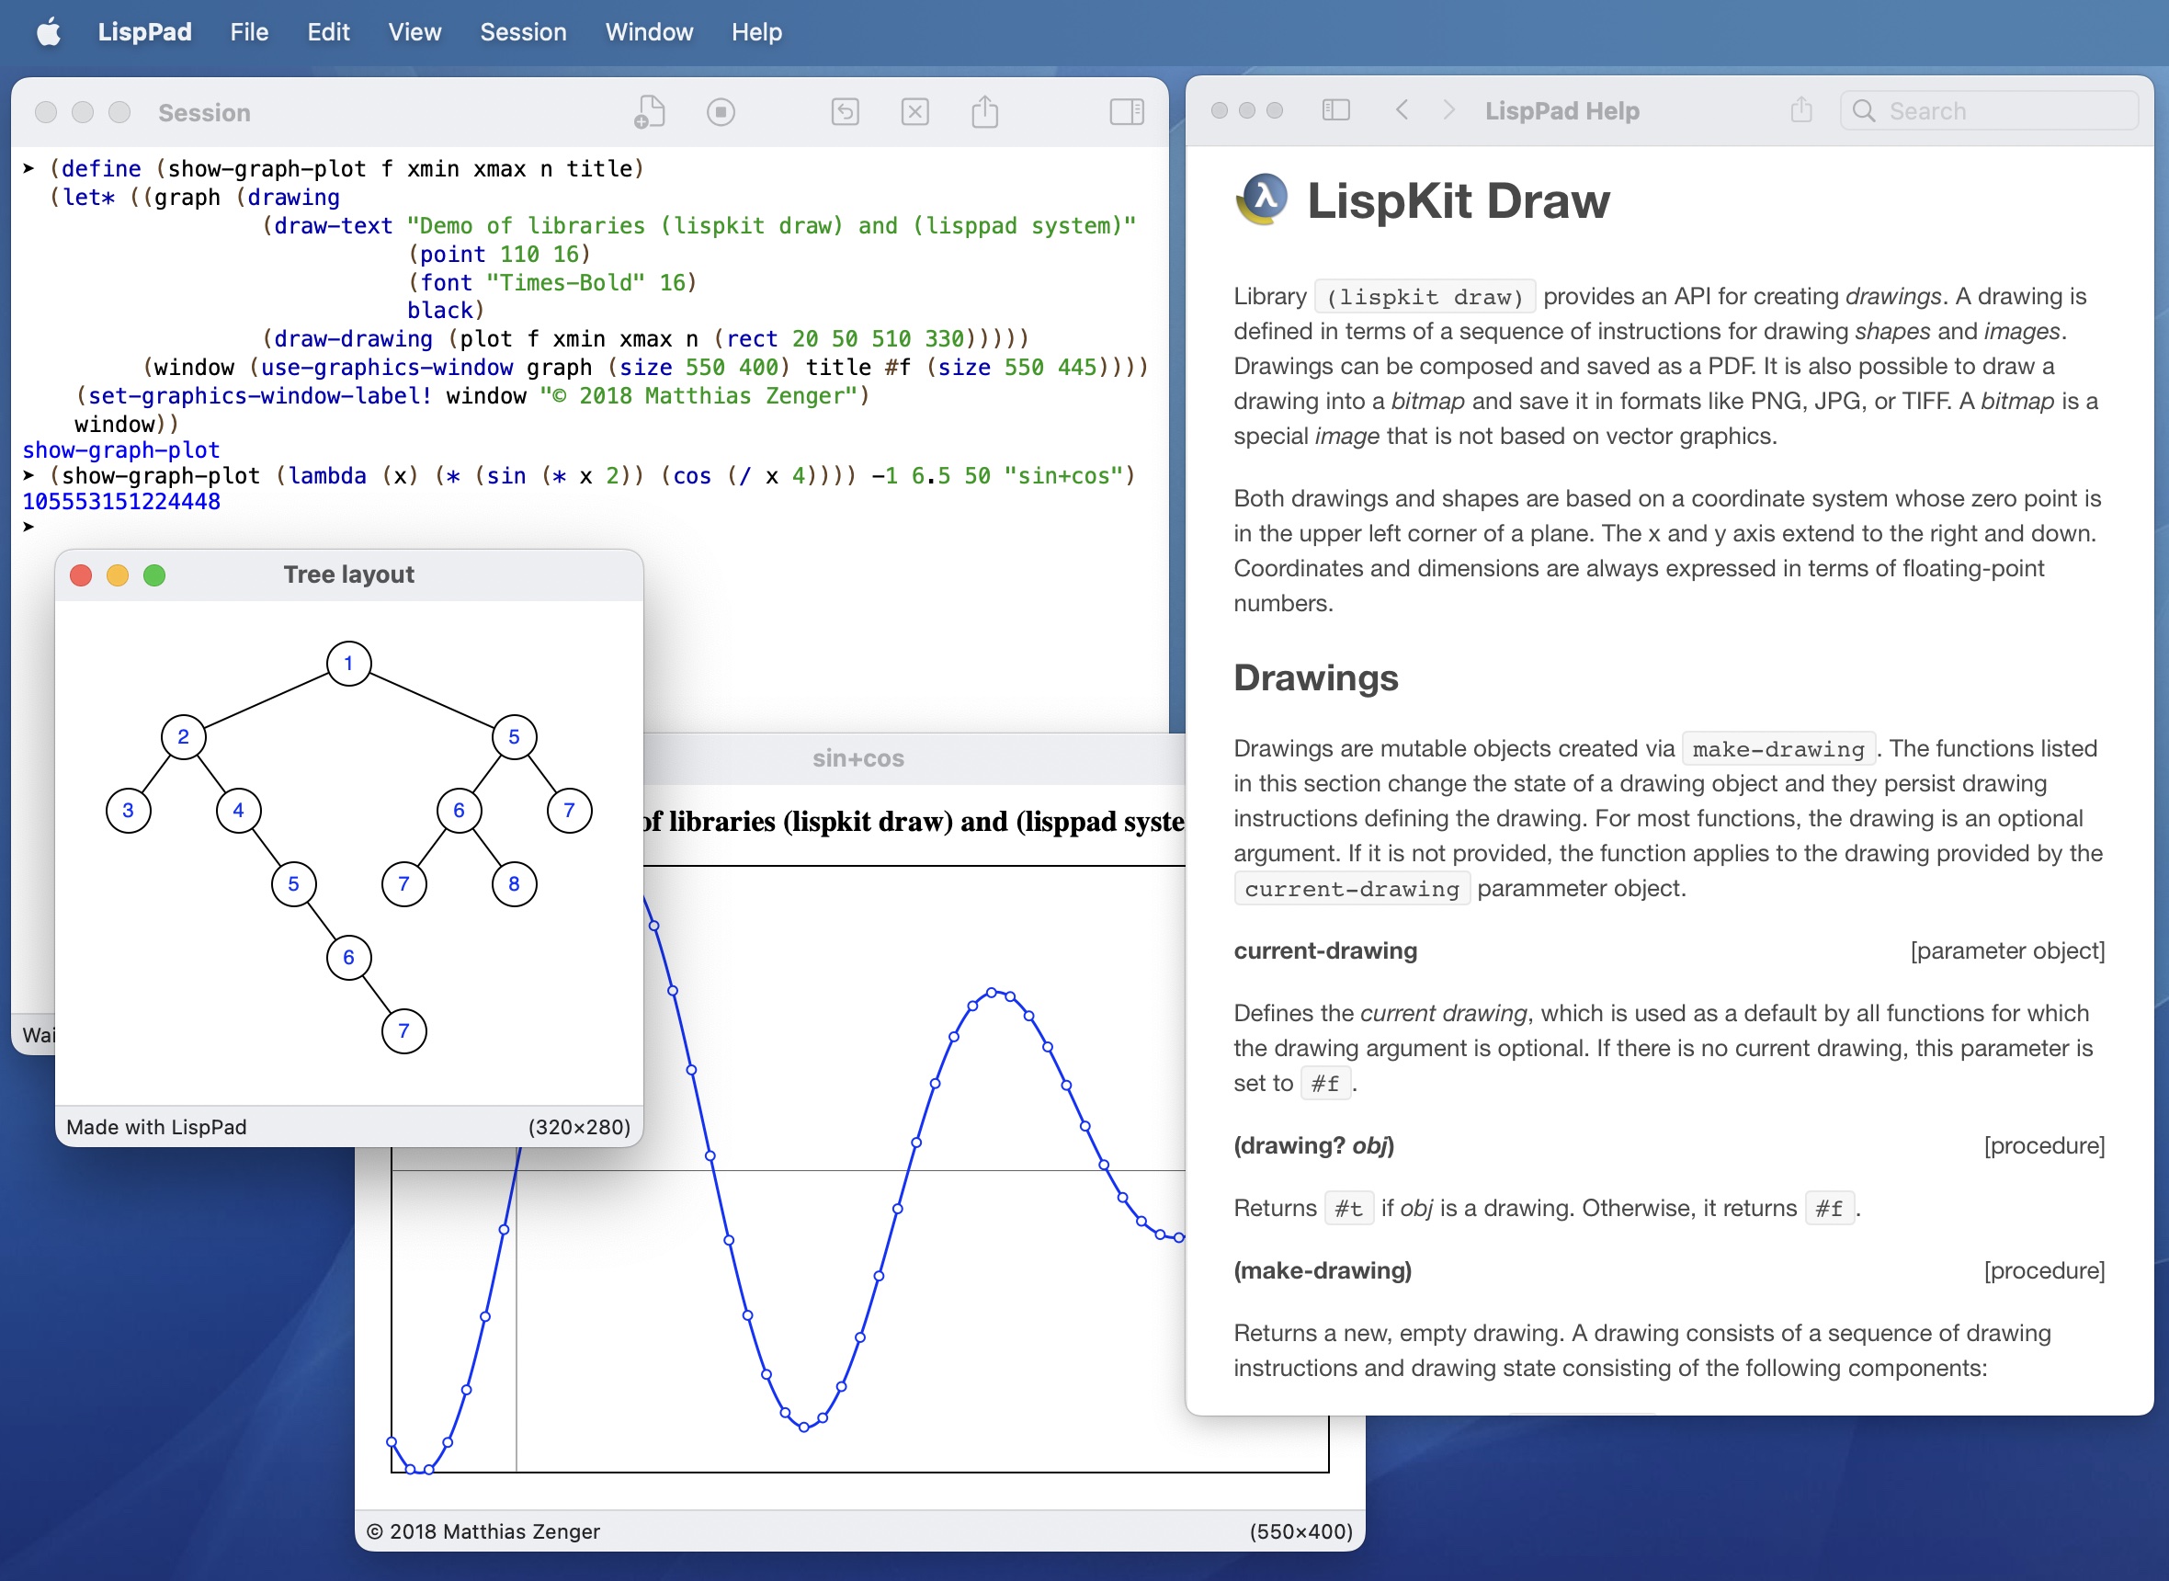The width and height of the screenshot is (2169, 1581).
Task: Click the stop execution icon in Session toolbar
Action: [x=721, y=112]
